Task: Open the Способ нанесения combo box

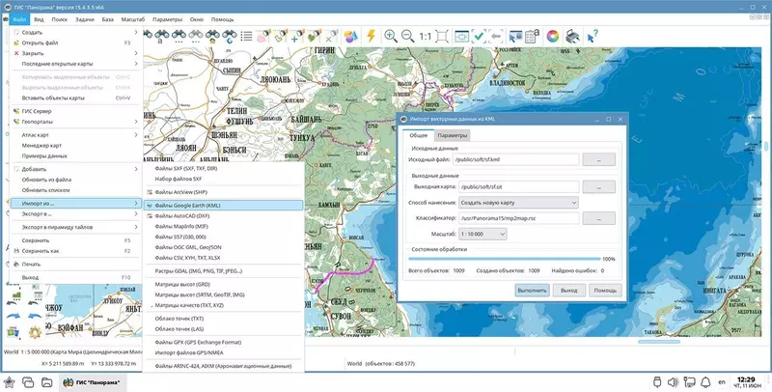Action: 518,203
